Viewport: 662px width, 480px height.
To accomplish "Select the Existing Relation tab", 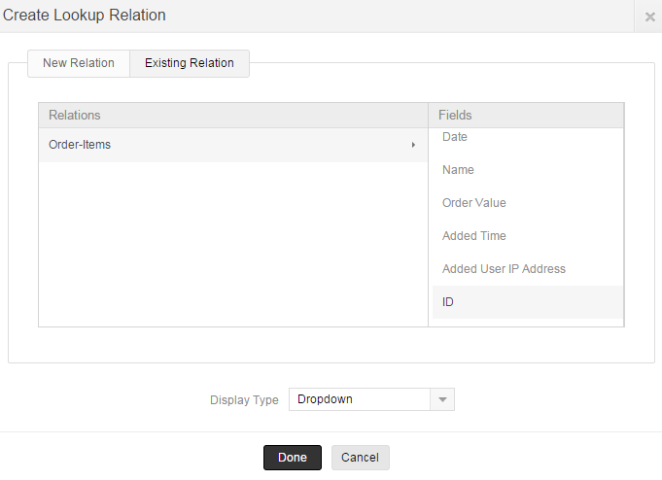I will 190,63.
